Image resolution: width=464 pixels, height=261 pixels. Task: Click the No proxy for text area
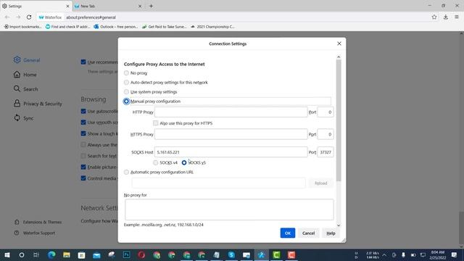tap(229, 210)
